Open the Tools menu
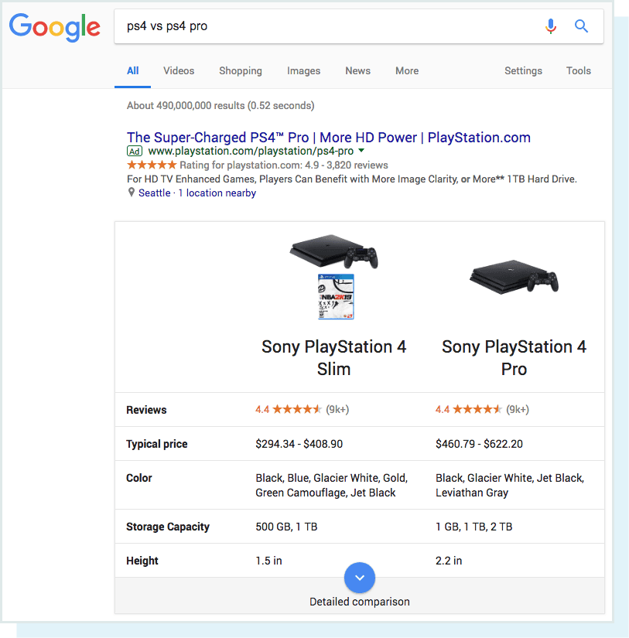629x638 pixels. [x=578, y=70]
